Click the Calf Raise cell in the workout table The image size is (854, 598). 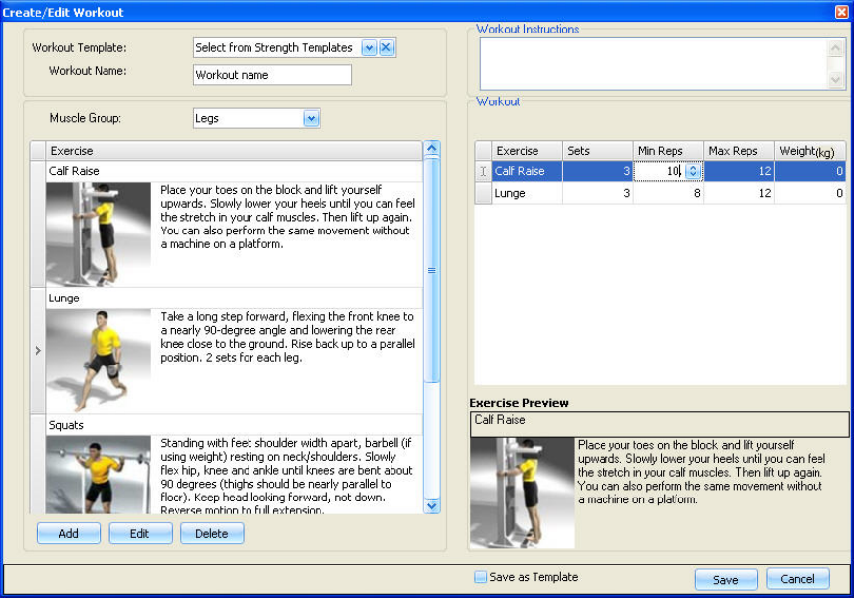tap(528, 171)
